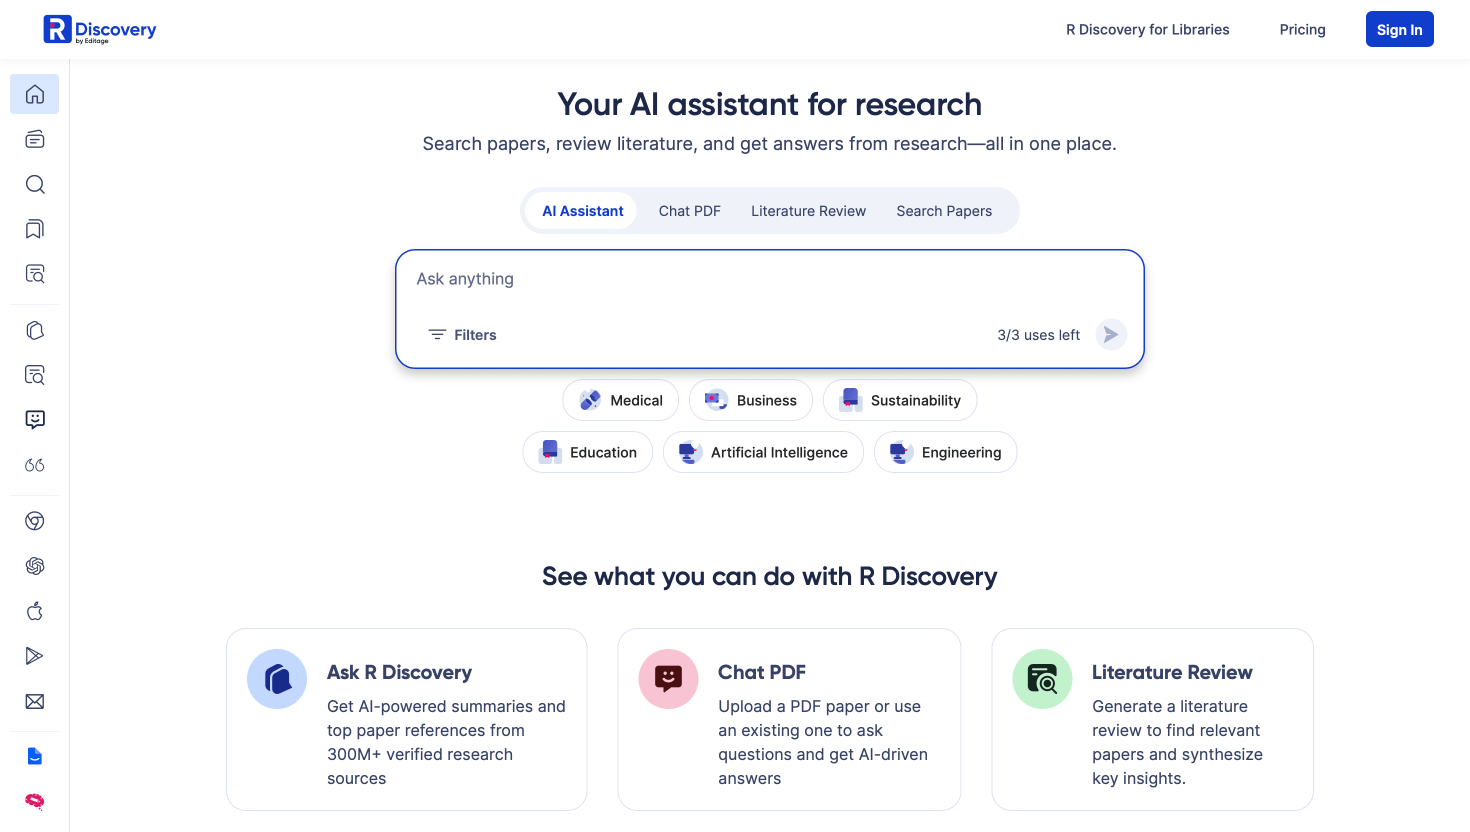Click the Sign In button
The height and width of the screenshot is (832, 1470).
pyautogui.click(x=1399, y=29)
